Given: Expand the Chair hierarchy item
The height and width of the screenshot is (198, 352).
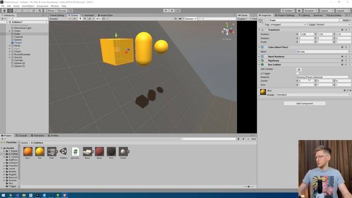Looking at the screenshot, I should tap(9, 31).
